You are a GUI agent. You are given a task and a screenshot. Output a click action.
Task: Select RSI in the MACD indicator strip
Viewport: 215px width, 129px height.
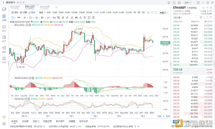[x=73, y=96]
